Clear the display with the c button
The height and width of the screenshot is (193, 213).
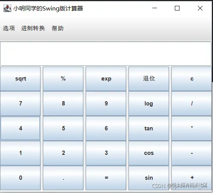pyautogui.click(x=192, y=79)
